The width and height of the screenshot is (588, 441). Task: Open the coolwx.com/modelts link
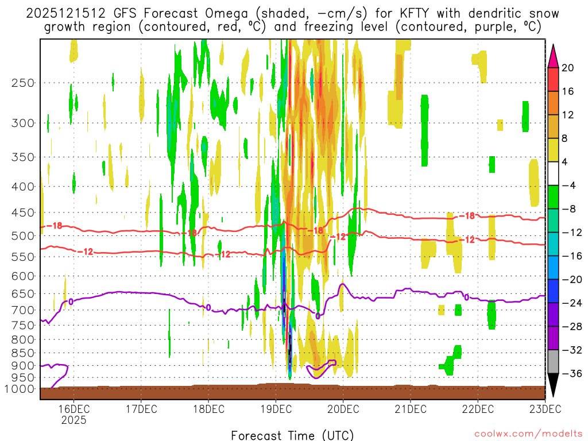point(528,434)
